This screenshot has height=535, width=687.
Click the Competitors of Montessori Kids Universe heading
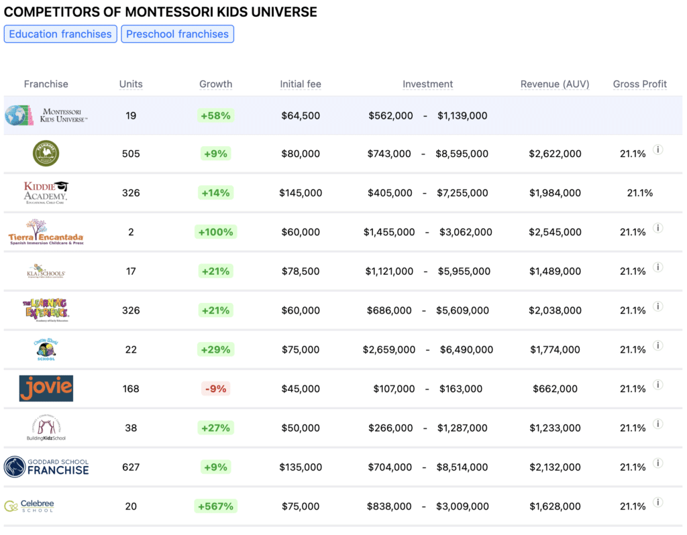pyautogui.click(x=160, y=12)
